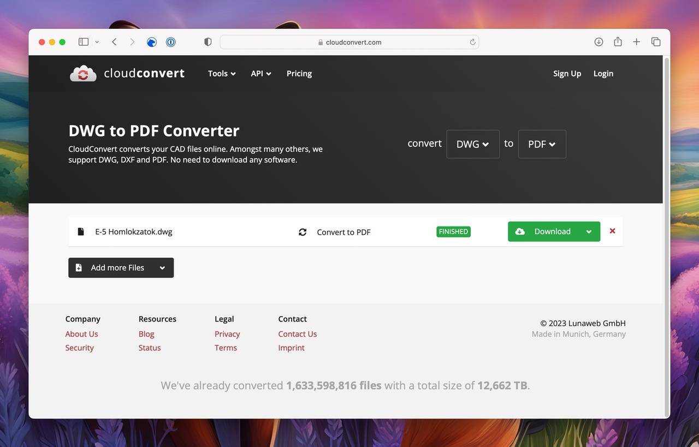This screenshot has width=699, height=447.
Task: Click the 12,662 TB total size text
Action: 502,385
